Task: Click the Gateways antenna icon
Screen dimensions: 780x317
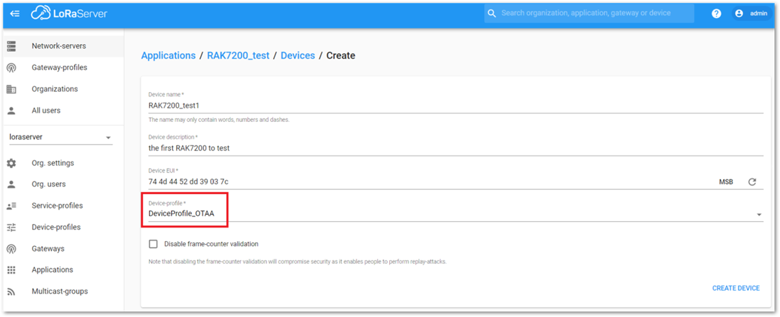Action: (x=11, y=249)
